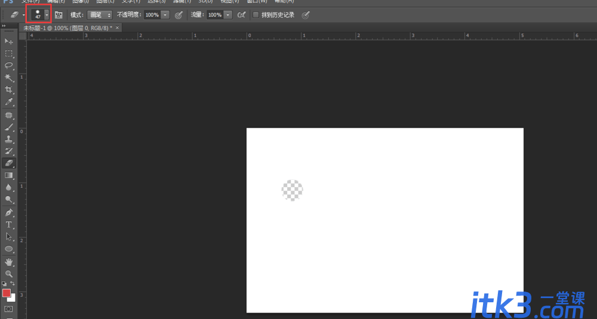Screen dimensions: 597x319
Task: Swap foreground and background colors
Action: click(13, 284)
